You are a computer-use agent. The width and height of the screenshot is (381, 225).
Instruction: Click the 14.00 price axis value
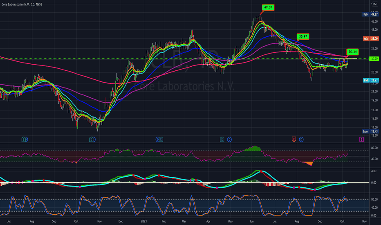click(x=374, y=128)
